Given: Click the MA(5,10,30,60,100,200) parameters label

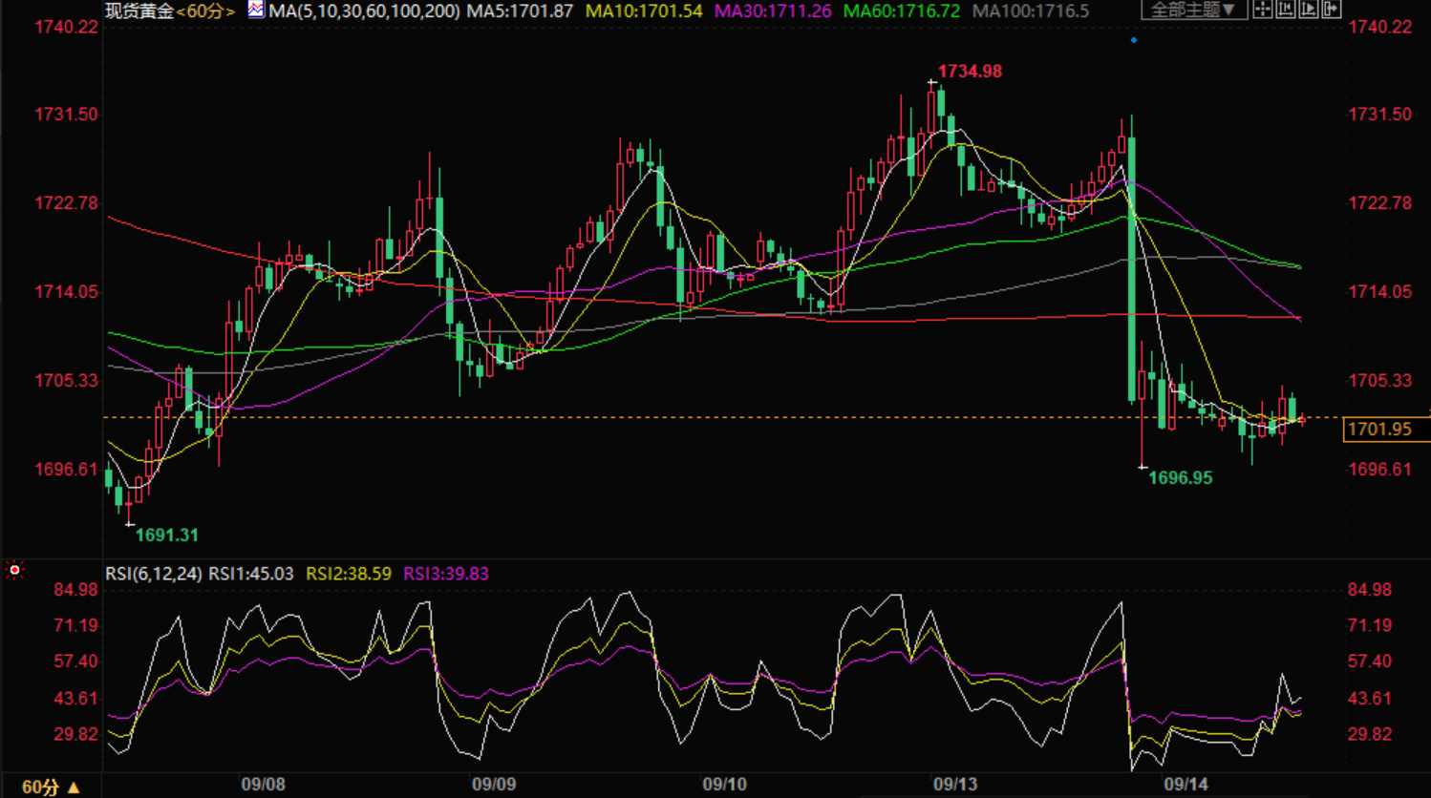Looking at the screenshot, I should tap(364, 11).
